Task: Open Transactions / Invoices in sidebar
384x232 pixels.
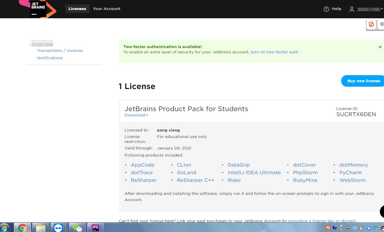Action: (x=60, y=51)
